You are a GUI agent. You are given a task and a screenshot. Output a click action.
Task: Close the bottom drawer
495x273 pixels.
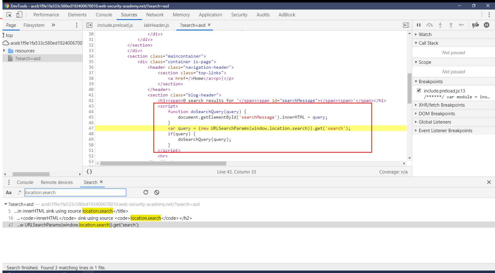(x=489, y=182)
